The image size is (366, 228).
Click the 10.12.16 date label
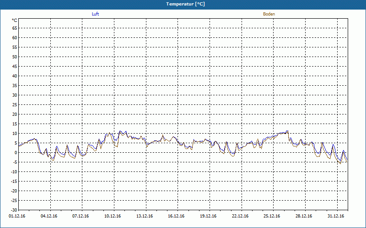point(113,216)
